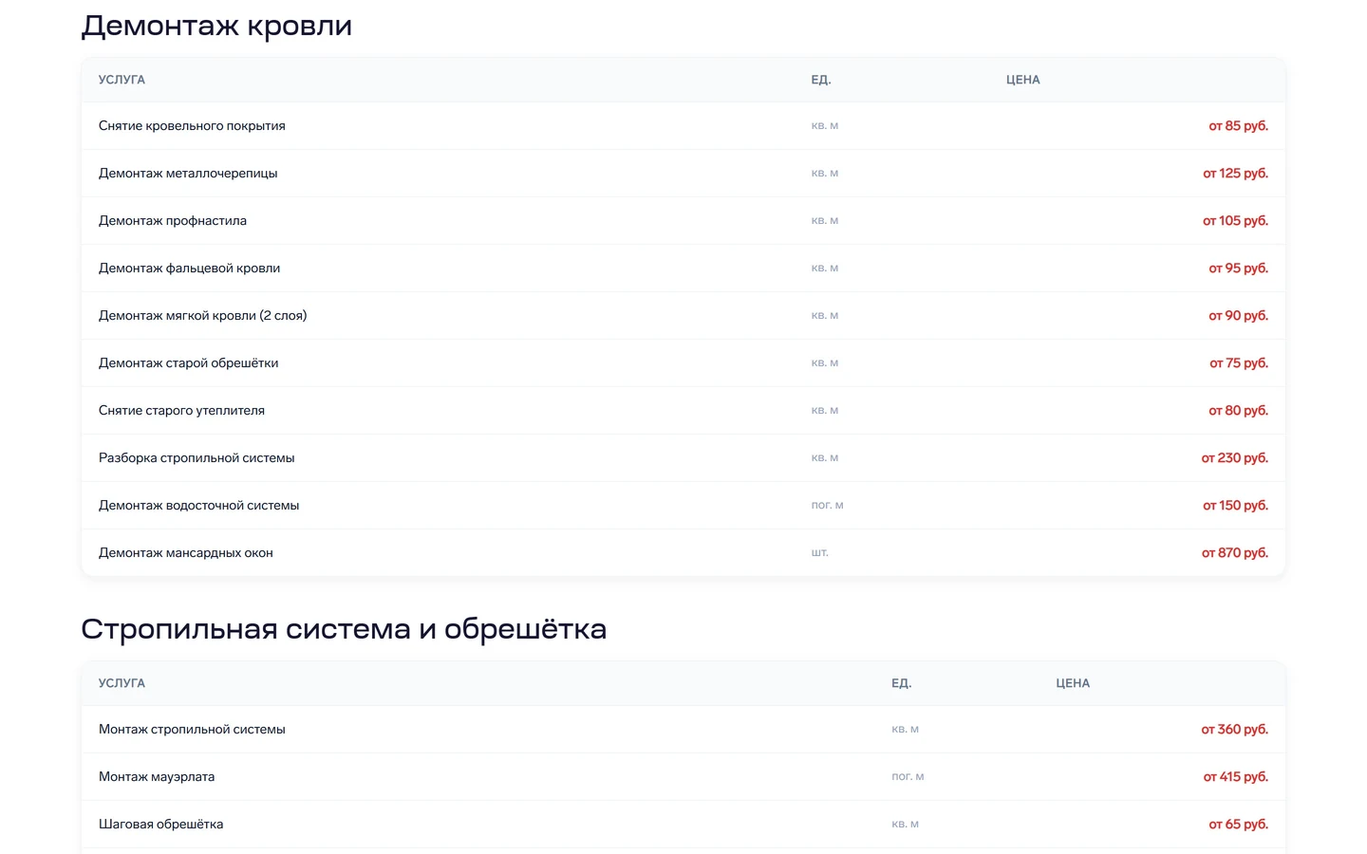1367x854 pixels.
Task: Select 'Демонтаж старой обрешётки' service name
Action: coord(188,362)
